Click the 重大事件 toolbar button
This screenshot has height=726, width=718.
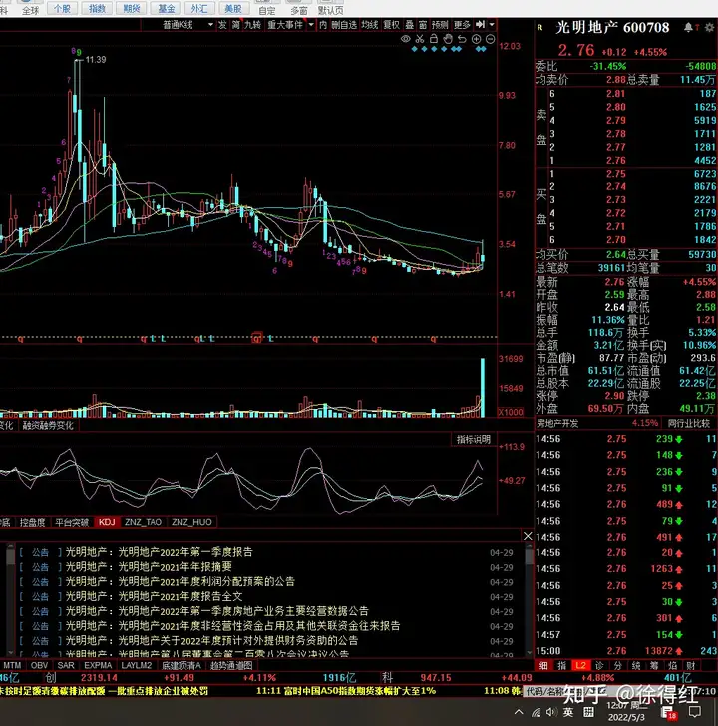(285, 25)
